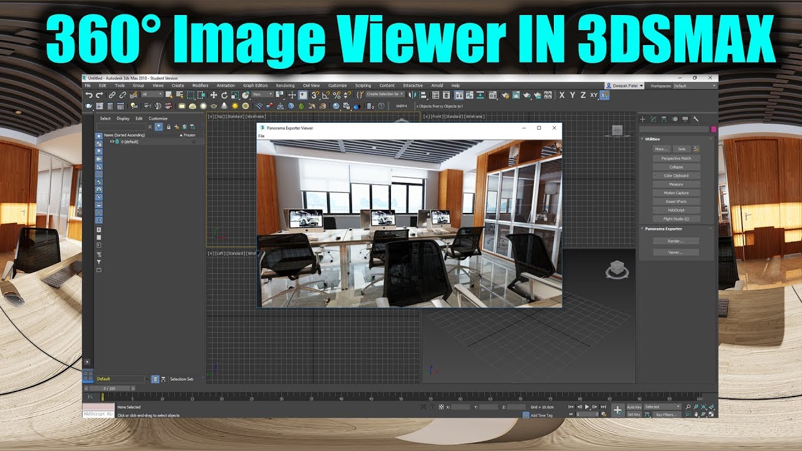Click the X coordinate input field

coord(461,407)
